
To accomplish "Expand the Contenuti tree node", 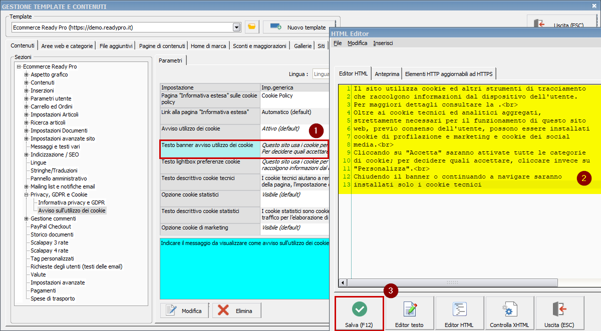I will [27, 82].
